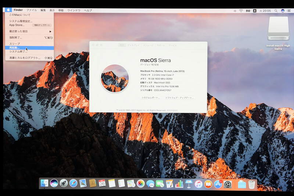Image resolution: width=294 pixels, height=196 pixels.
Task: Open the blue Downloads folder in Dock
Action: pos(242,185)
